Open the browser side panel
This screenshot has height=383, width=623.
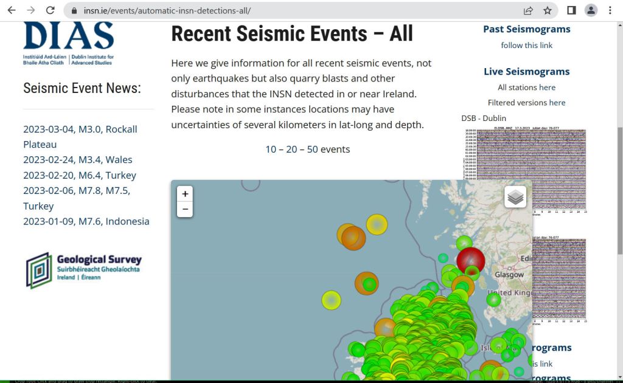click(x=571, y=10)
